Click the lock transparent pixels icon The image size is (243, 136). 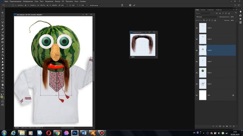(x=204, y=20)
